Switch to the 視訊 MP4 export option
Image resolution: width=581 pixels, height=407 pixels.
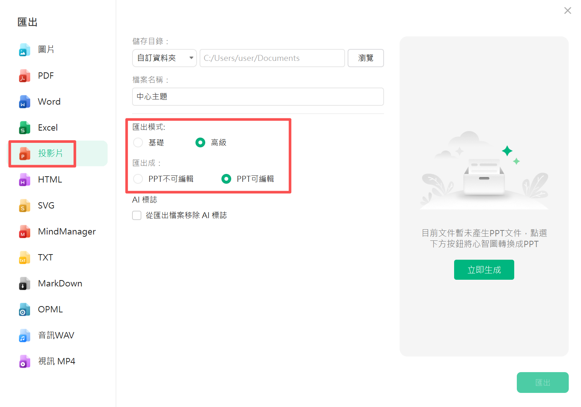[56, 361]
